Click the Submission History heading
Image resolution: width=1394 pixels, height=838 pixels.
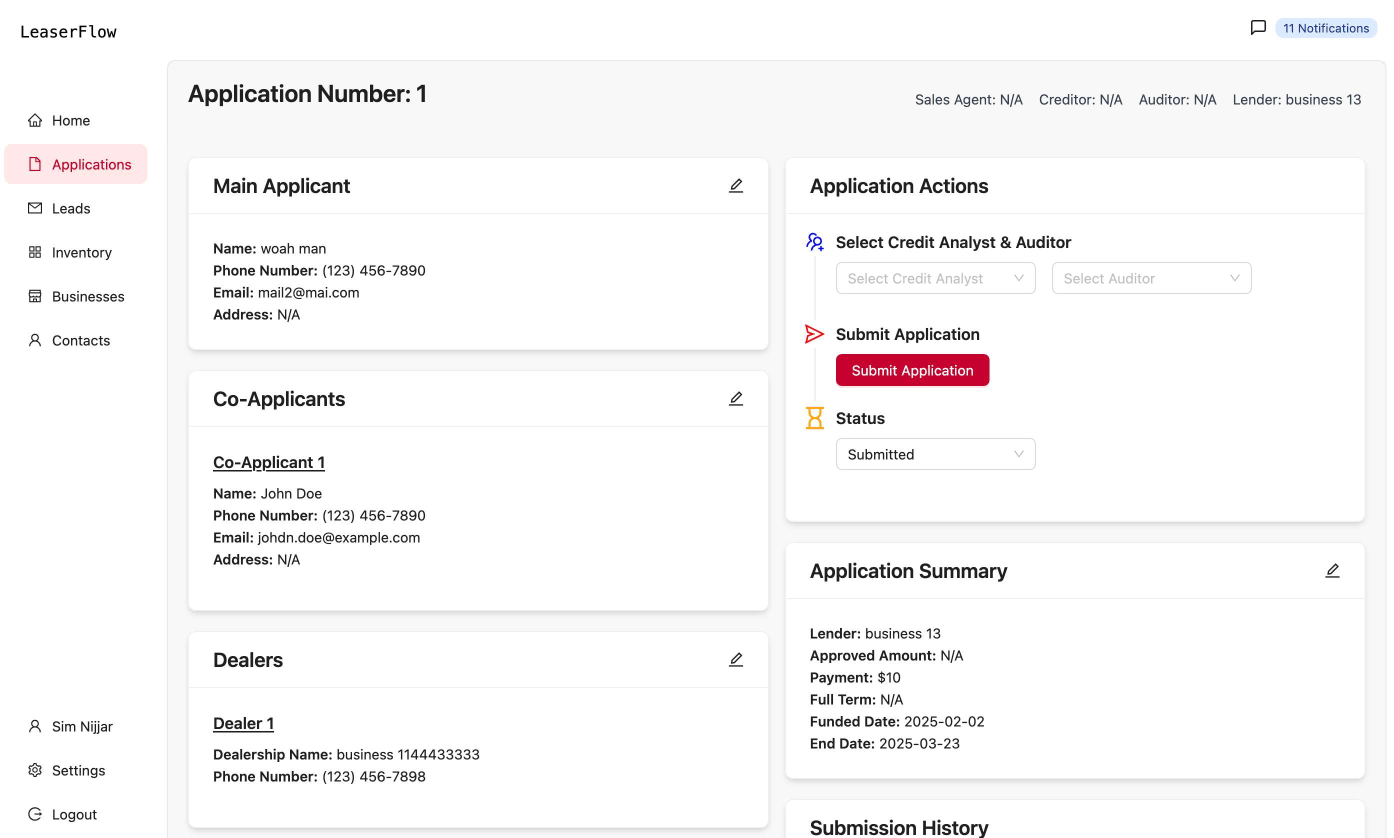899,827
